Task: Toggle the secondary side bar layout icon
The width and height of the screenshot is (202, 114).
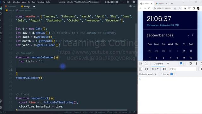Action: click(112, 2)
